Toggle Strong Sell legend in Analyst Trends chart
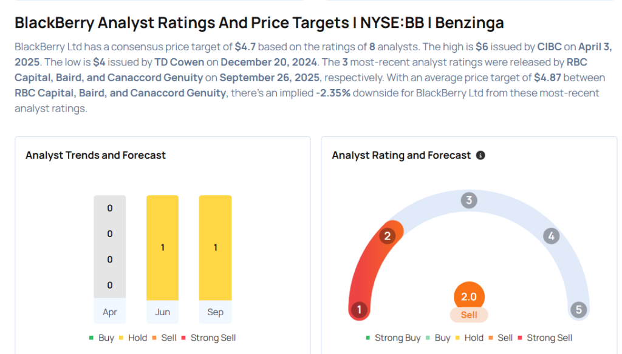Viewport: 622px width, 354px height. click(208, 338)
